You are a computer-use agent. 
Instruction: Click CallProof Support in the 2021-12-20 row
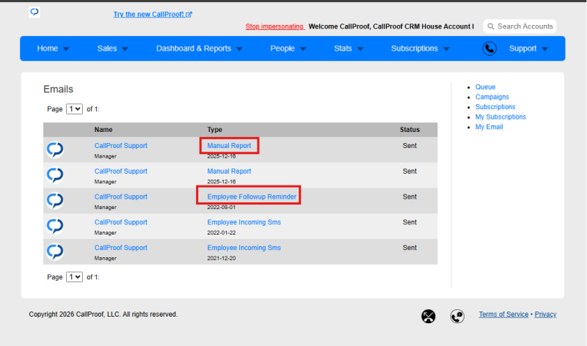[120, 248]
